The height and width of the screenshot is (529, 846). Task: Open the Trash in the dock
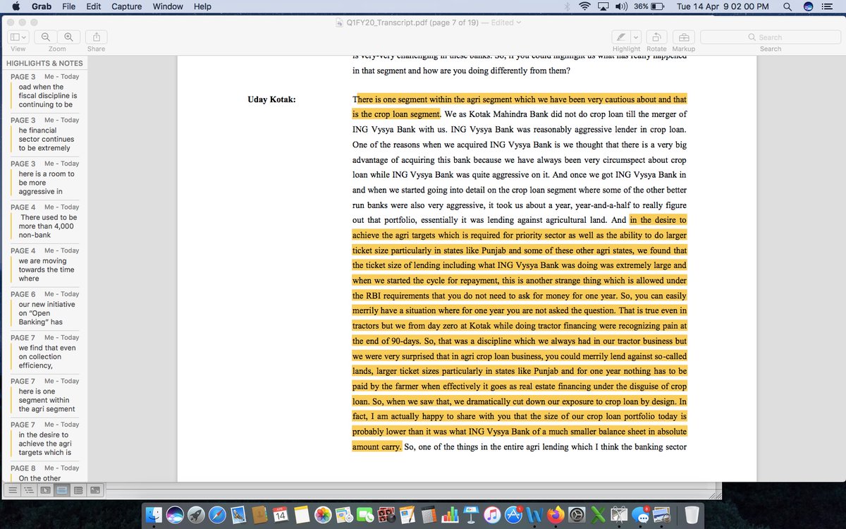coord(692,515)
